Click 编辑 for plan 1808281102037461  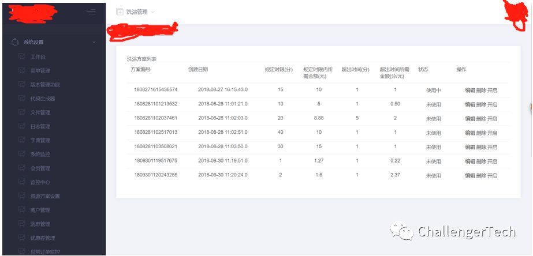click(x=470, y=119)
